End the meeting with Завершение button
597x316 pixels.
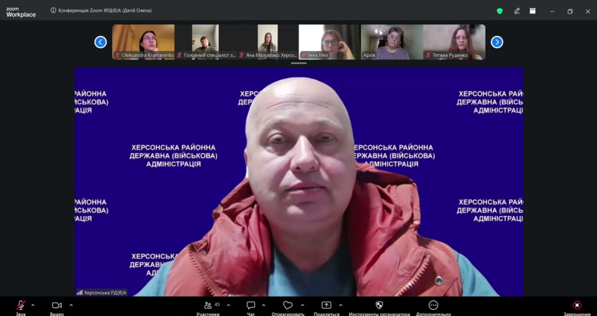coord(577,307)
